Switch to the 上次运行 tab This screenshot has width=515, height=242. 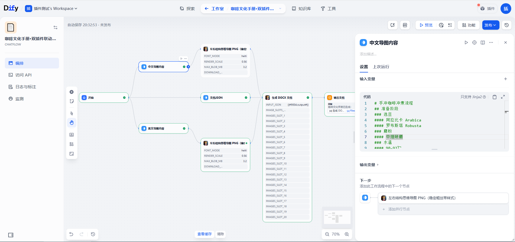point(381,67)
